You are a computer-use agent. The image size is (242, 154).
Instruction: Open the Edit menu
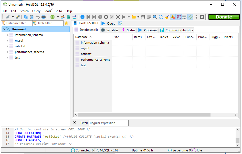click(14, 11)
